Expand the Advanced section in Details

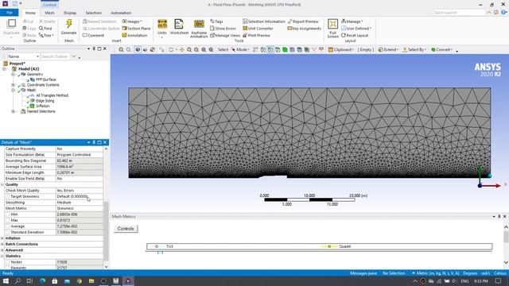pyautogui.click(x=2, y=250)
